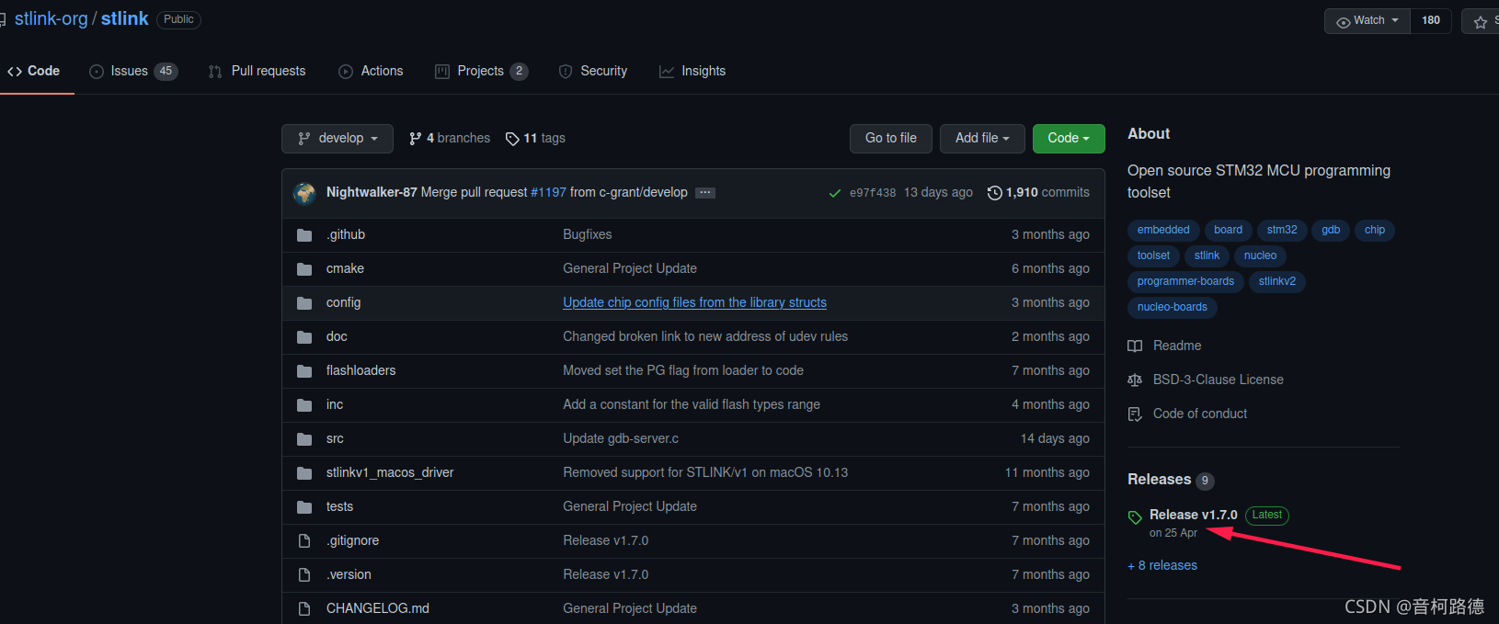Select the stm32 topic tag
The width and height of the screenshot is (1499, 624).
click(x=1282, y=231)
